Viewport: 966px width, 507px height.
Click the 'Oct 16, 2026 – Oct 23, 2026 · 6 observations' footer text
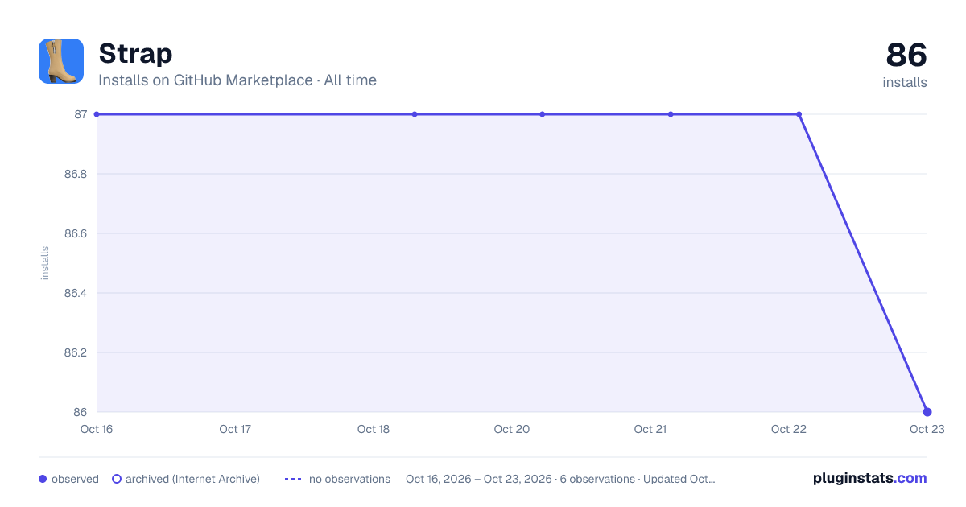(x=560, y=479)
